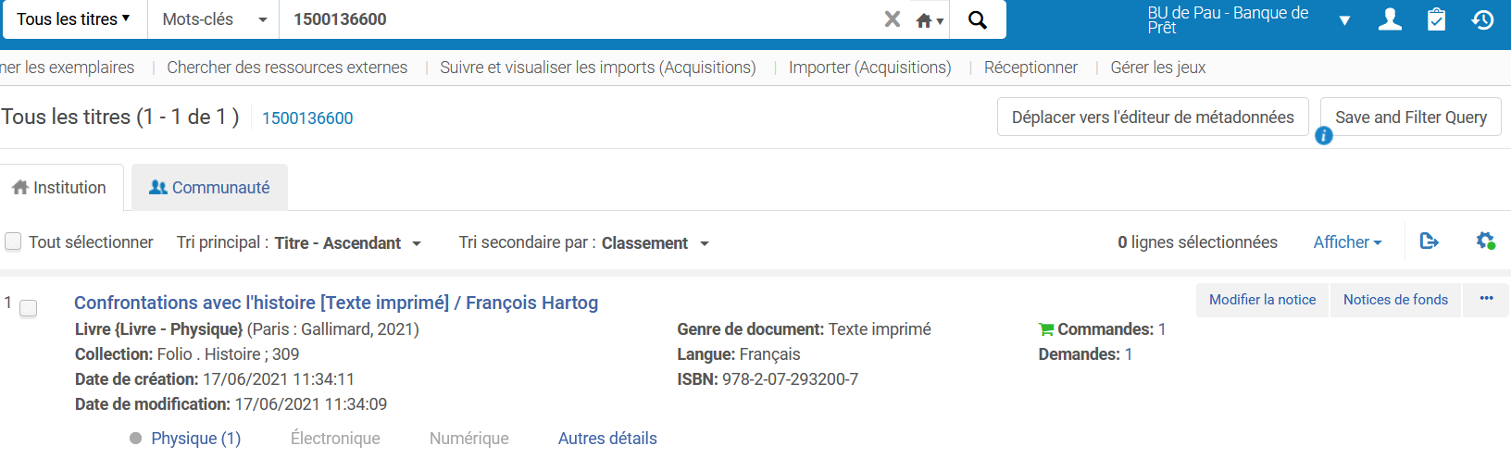Viewport: 1511px width, 458px height.
Task: Open the recent history clock icon
Action: click(x=1482, y=19)
